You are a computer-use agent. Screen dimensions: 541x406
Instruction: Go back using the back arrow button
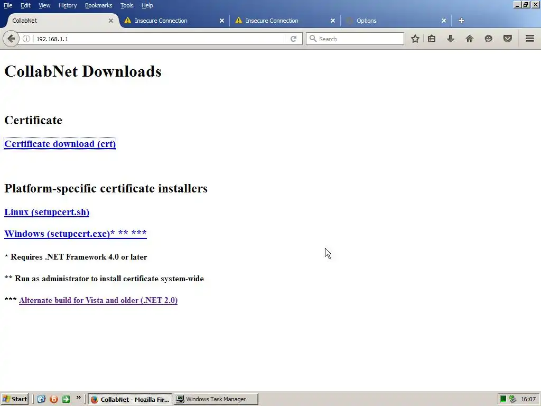click(11, 39)
